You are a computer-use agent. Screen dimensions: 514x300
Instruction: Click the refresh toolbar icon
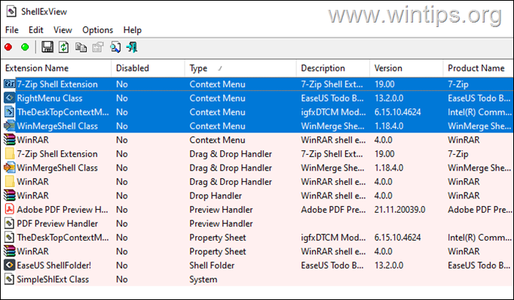(63, 47)
